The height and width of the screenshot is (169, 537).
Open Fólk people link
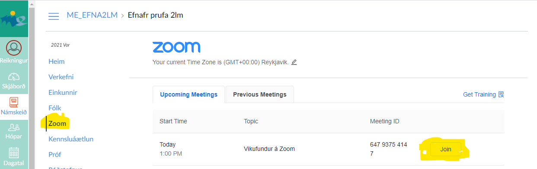pos(56,108)
